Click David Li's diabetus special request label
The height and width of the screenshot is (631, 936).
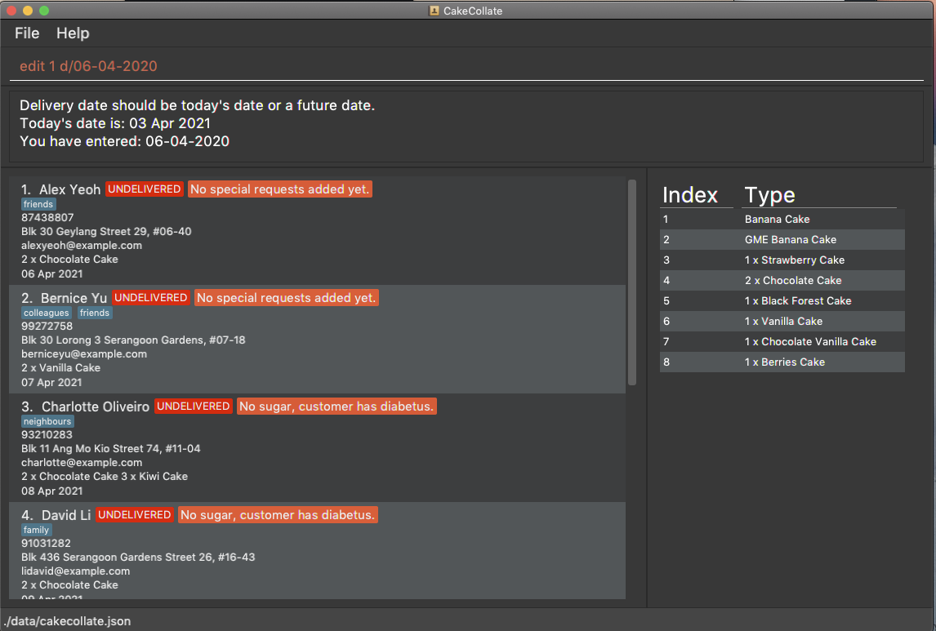[x=279, y=515]
